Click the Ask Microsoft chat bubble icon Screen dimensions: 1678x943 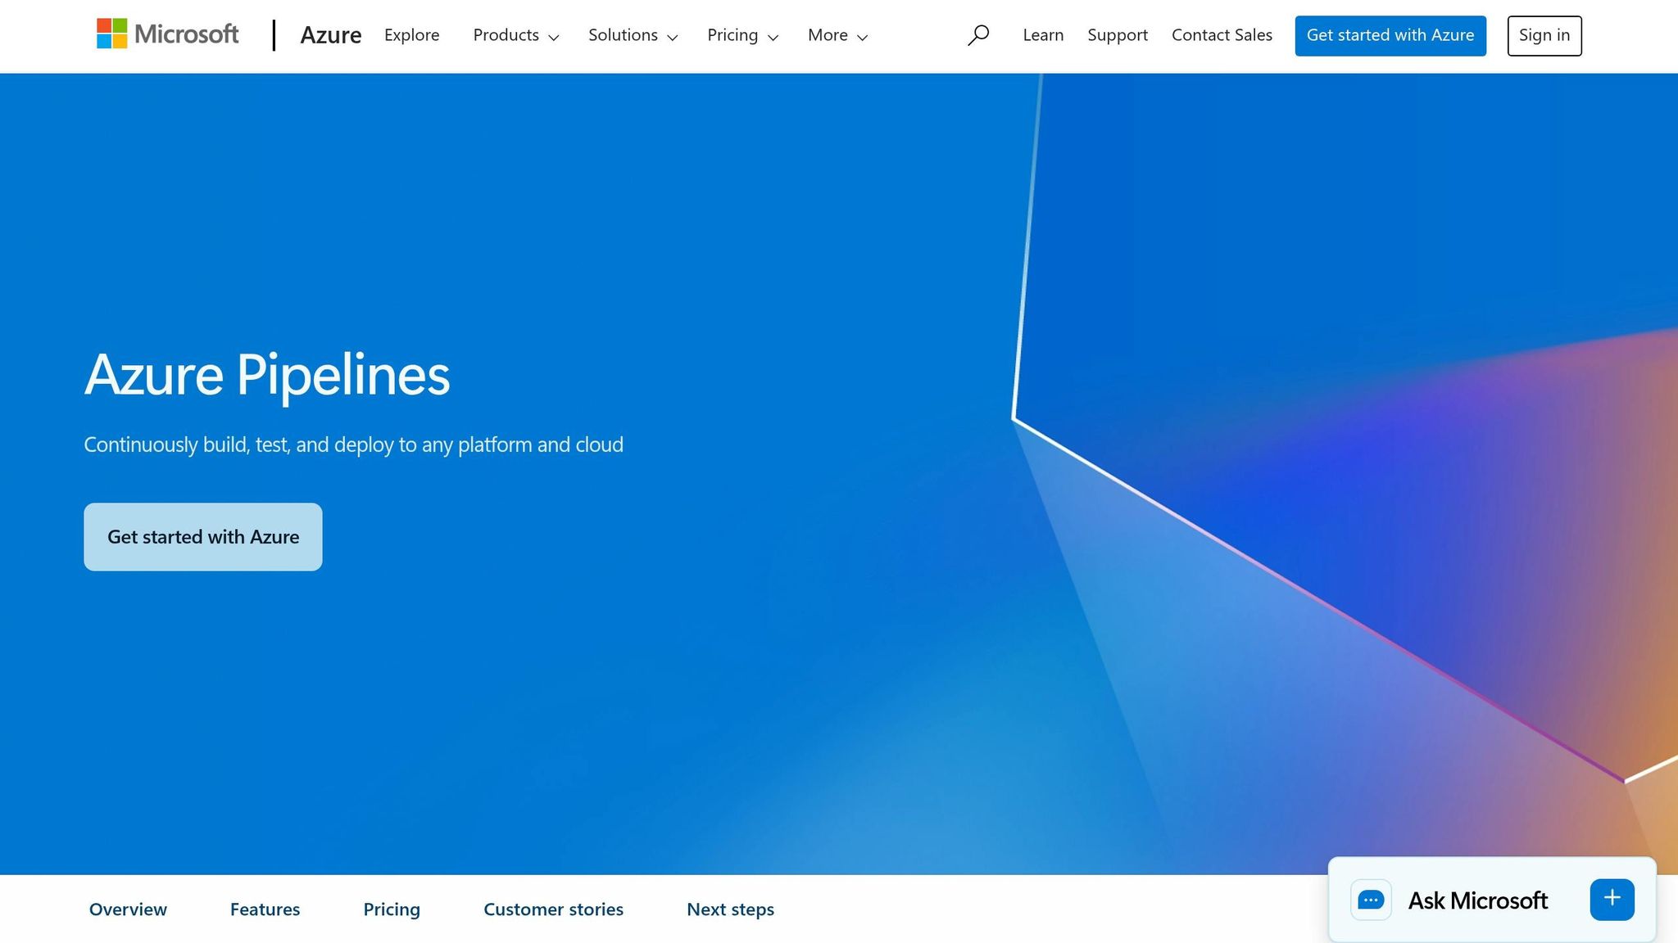coord(1371,900)
